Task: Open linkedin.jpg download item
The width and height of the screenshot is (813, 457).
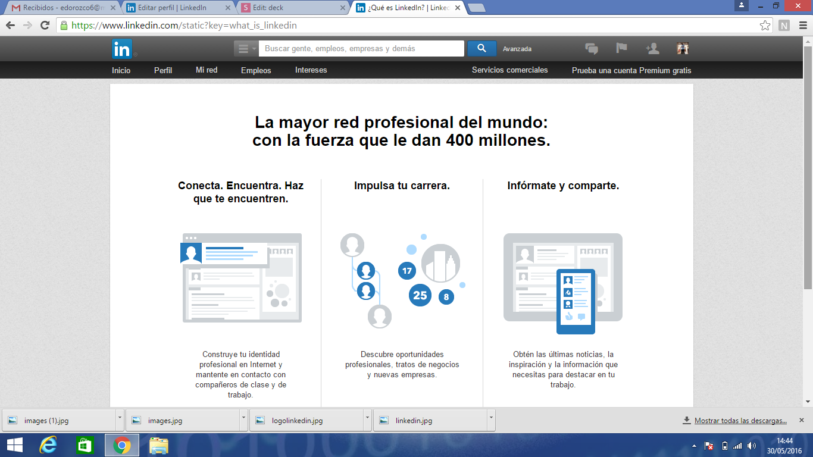Action: tap(430, 421)
